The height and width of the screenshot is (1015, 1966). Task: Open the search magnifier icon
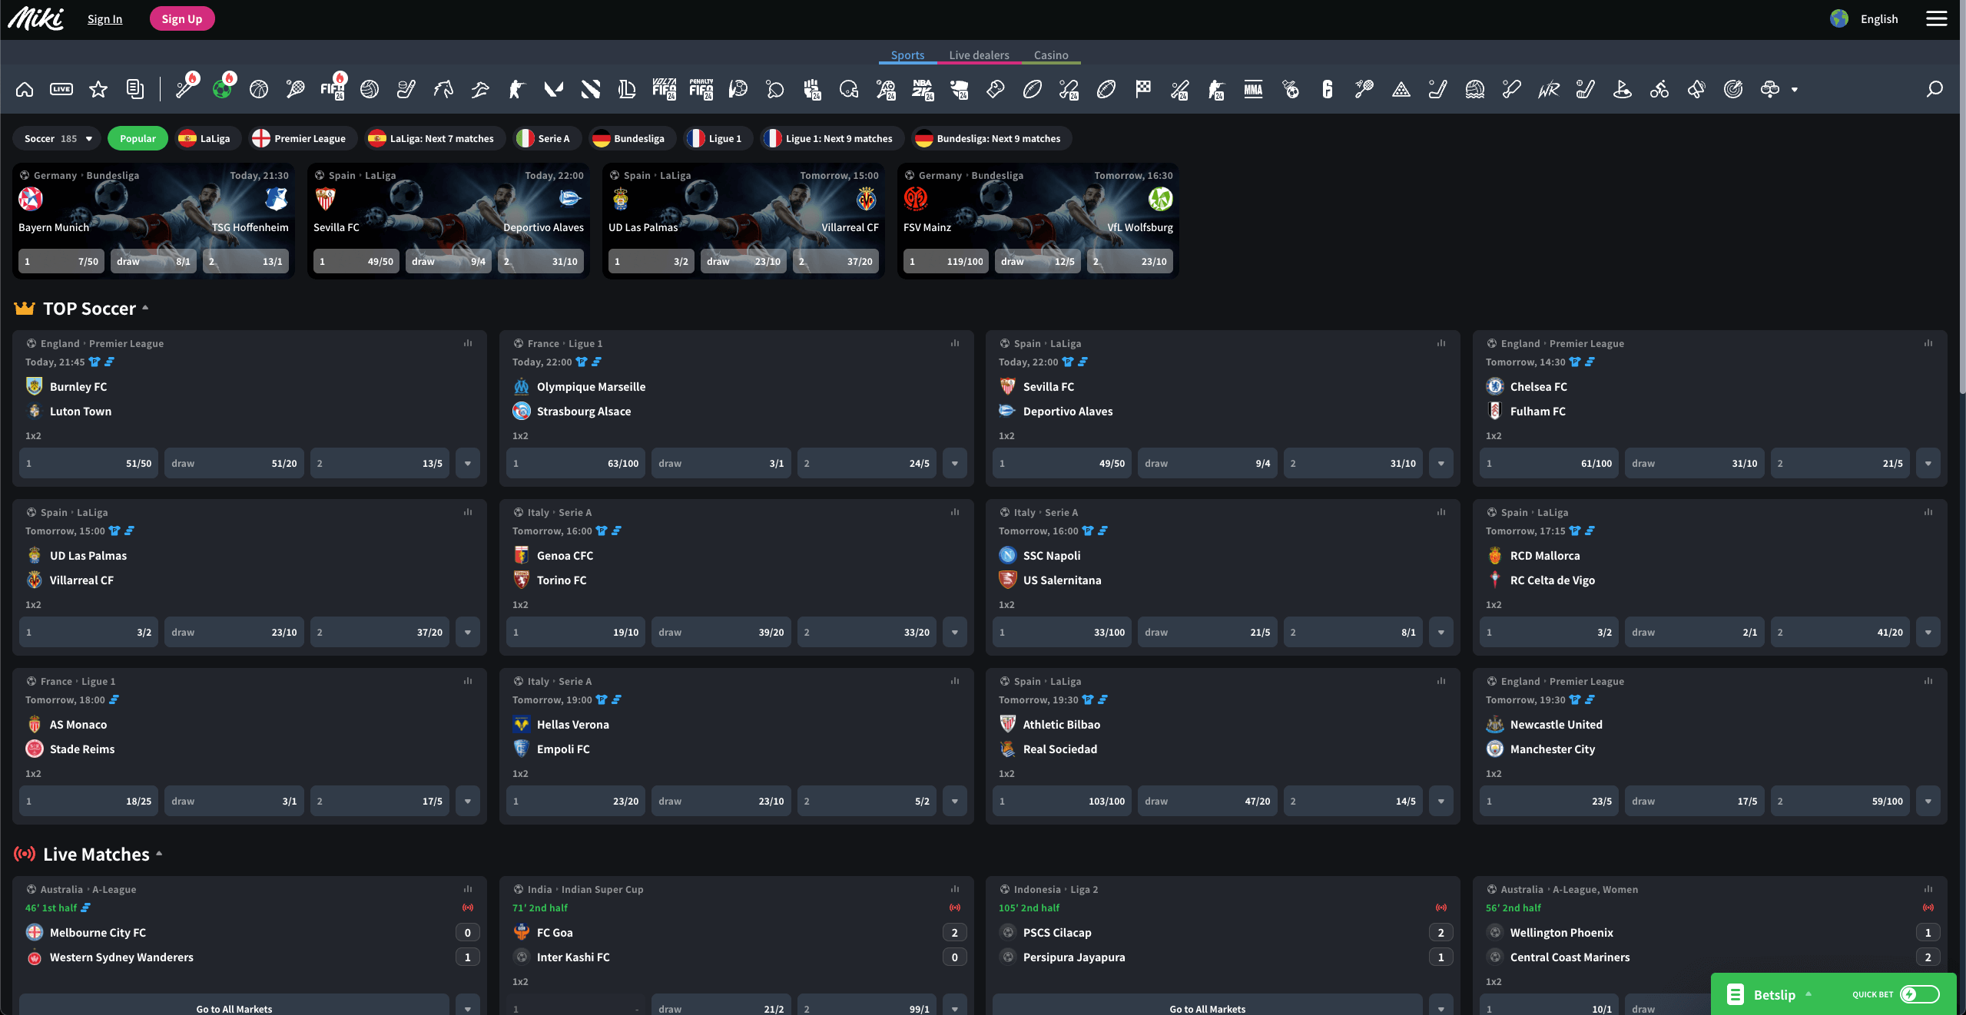(x=1935, y=90)
